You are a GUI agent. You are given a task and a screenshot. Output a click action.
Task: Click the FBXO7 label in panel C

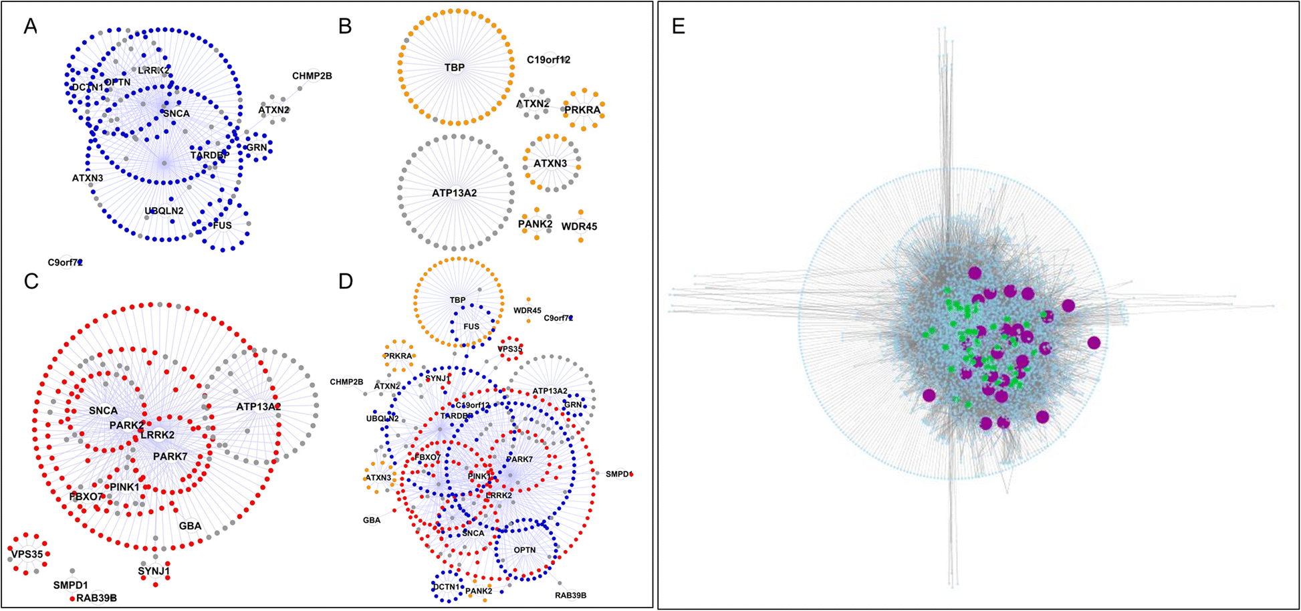coord(87,497)
